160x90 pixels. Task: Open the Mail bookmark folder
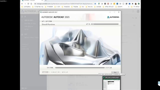coord(82,7)
